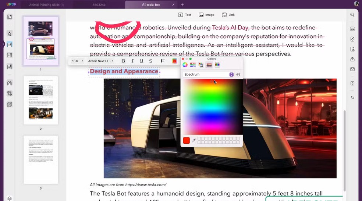Select the highlighter comment tool in left sidebar
Viewport: 362px width, 201px height.
[x=10, y=33]
